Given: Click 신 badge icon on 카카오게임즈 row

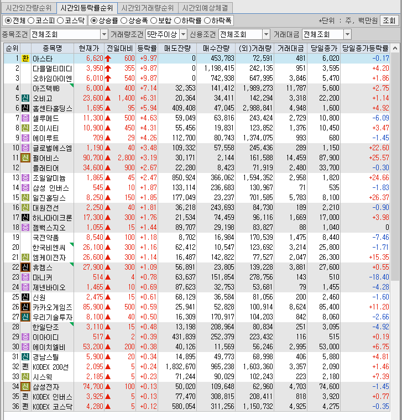Looking at the screenshot, I should (25, 307).
